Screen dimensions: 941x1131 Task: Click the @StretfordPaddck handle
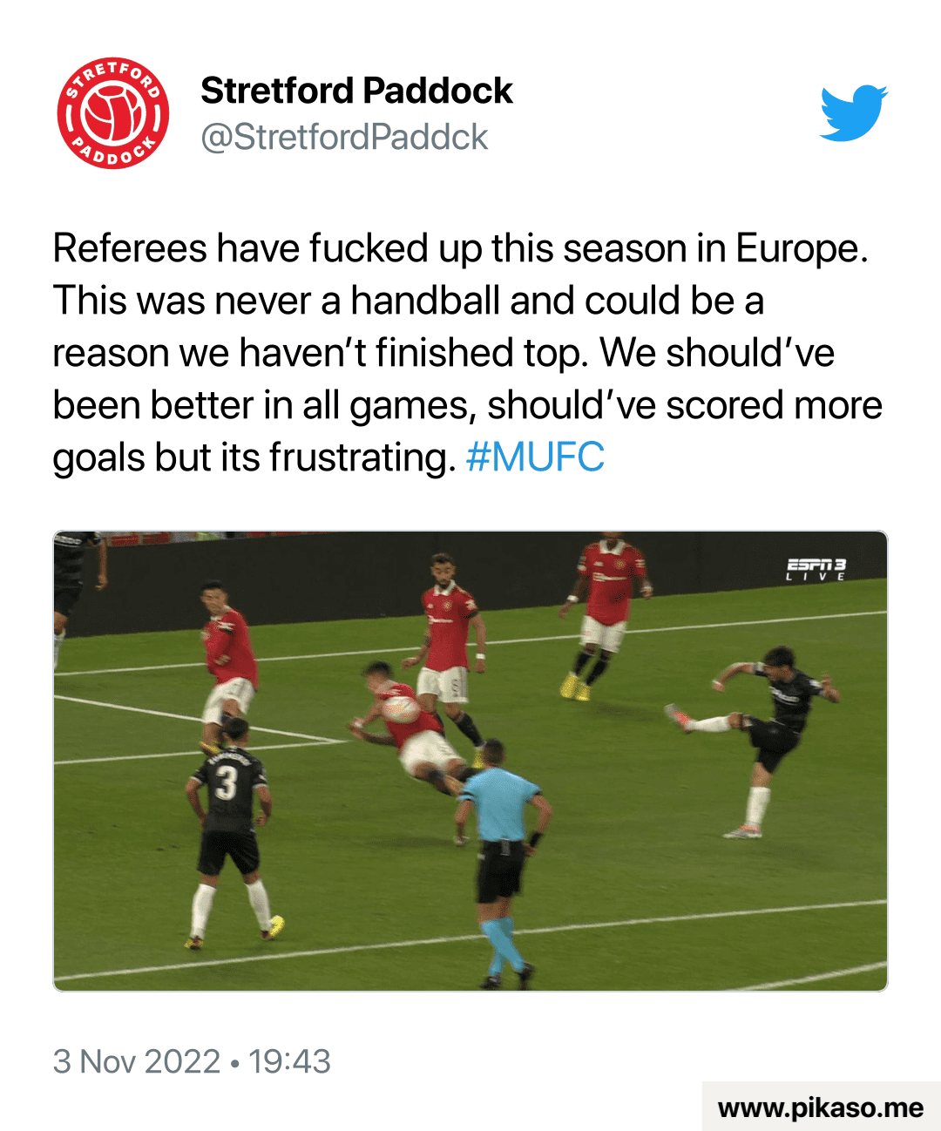344,137
